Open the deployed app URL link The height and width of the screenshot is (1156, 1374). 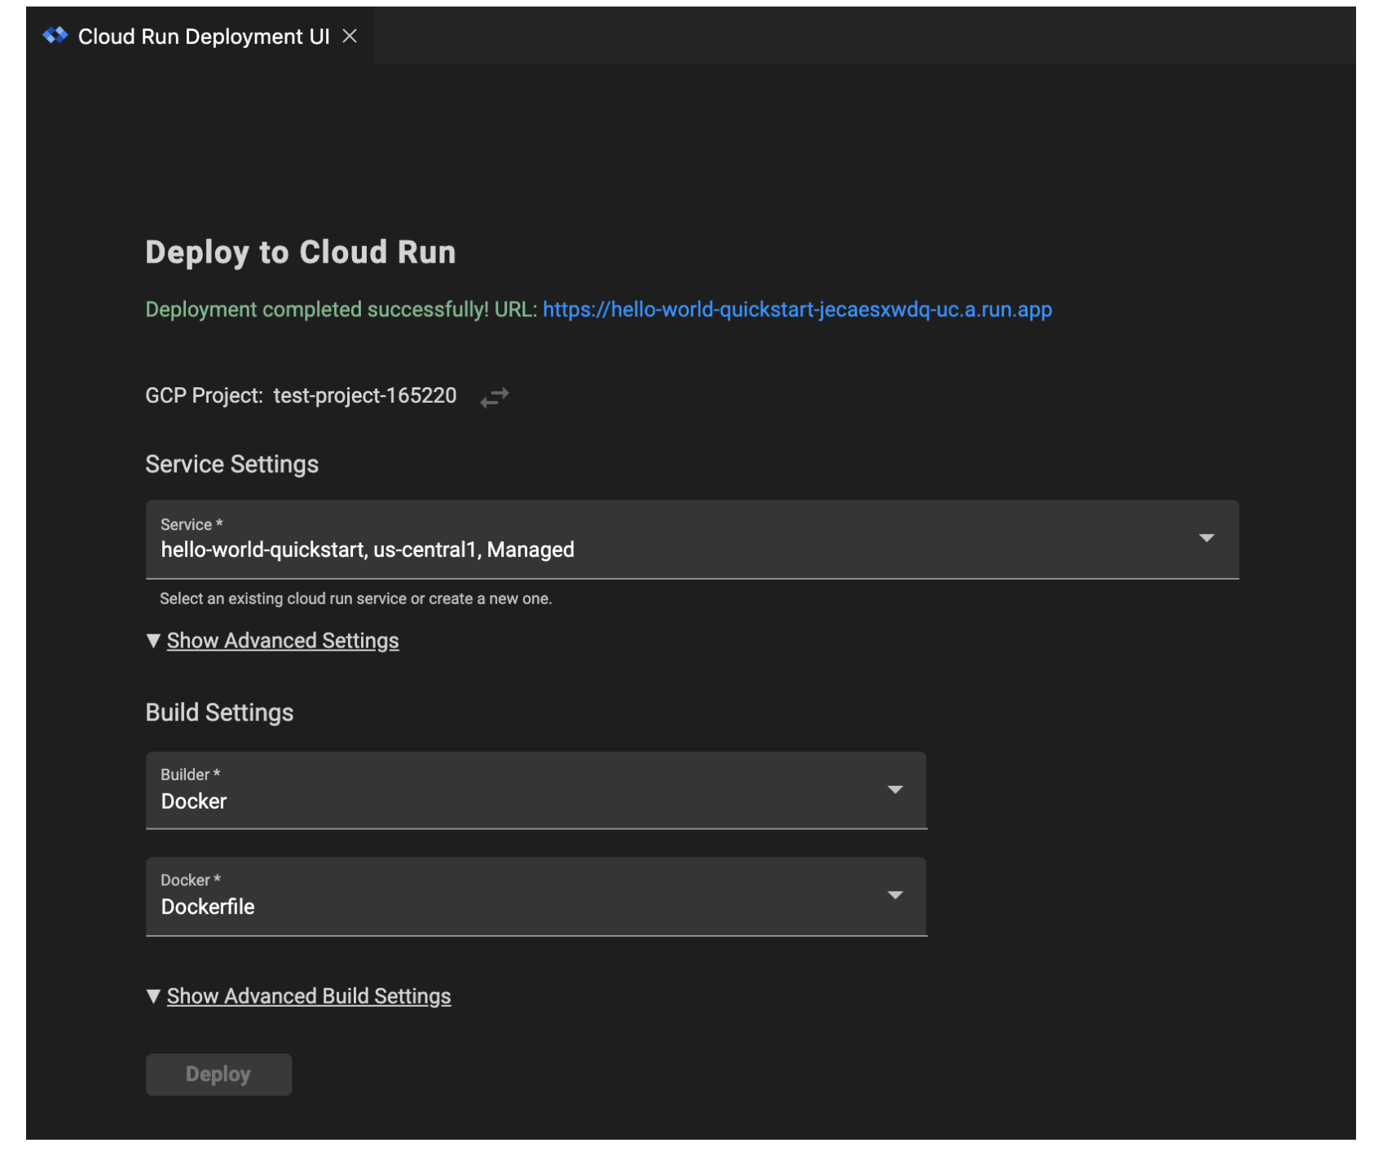pyautogui.click(x=798, y=310)
